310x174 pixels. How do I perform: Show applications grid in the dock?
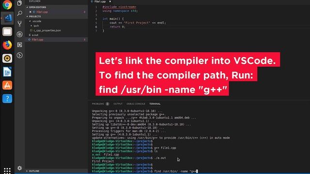pos(7,171)
